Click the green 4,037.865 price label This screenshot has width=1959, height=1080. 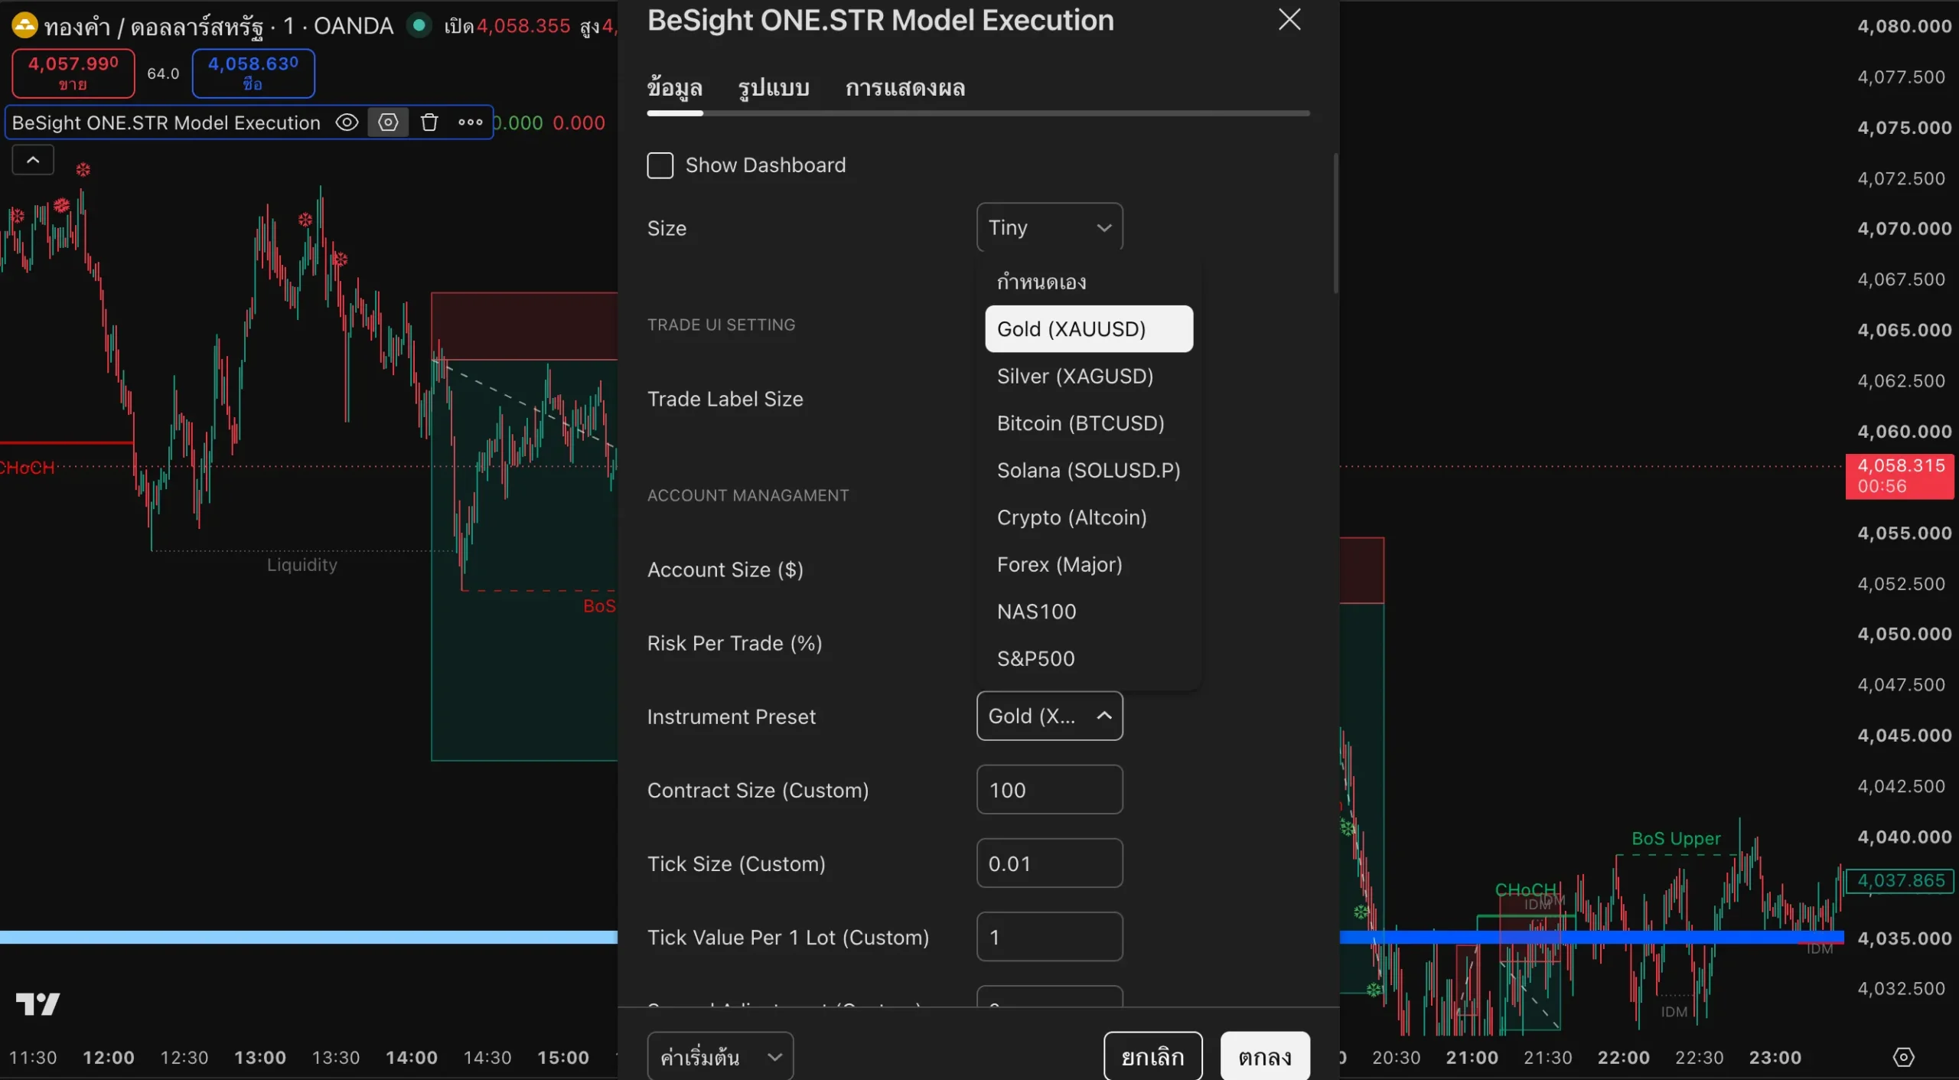point(1900,880)
